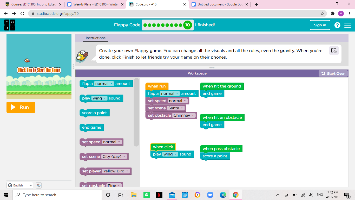Image resolution: width=355 pixels, height=200 pixels.
Task: Open Mail app from taskbar
Action: tap(172, 195)
